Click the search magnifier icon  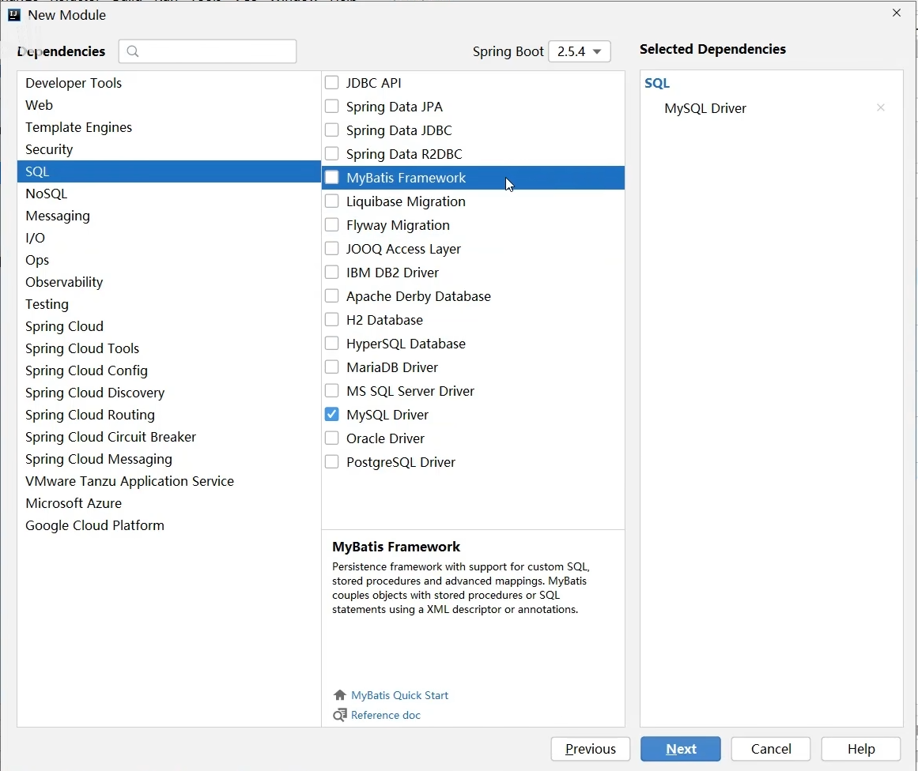133,51
